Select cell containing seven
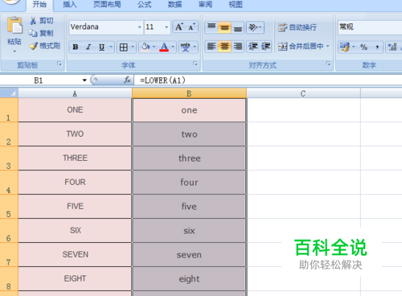The height and width of the screenshot is (296, 402). (x=189, y=255)
